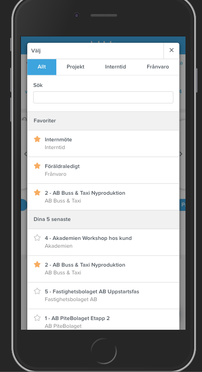Image resolution: width=202 pixels, height=372 pixels.
Task: Click the left chevron arrow behind the dialog
Action: coord(26,154)
